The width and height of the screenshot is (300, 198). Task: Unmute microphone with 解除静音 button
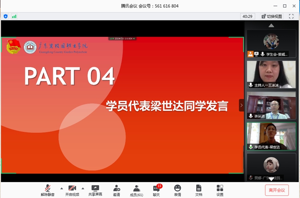48,190
